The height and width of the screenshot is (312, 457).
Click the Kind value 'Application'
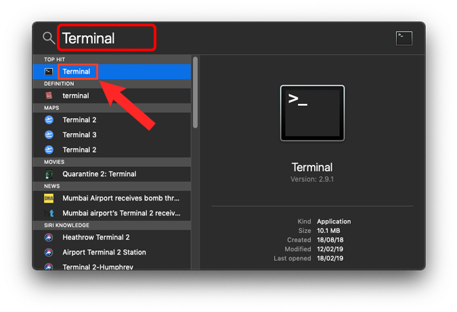(x=334, y=222)
